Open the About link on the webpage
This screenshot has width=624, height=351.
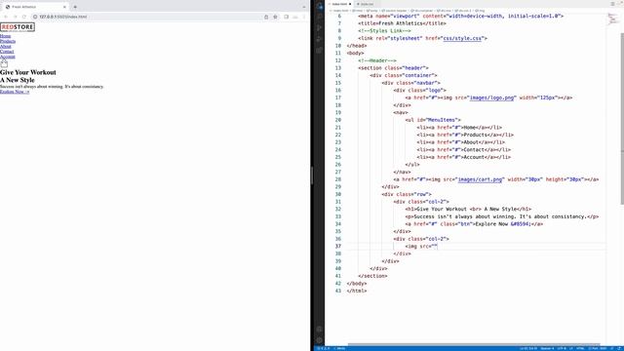[x=6, y=47]
